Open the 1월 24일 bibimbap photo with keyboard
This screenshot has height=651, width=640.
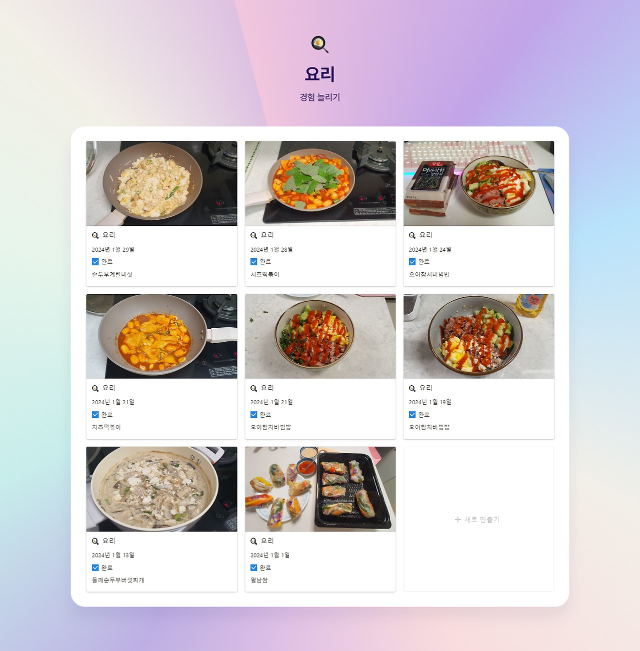(478, 183)
